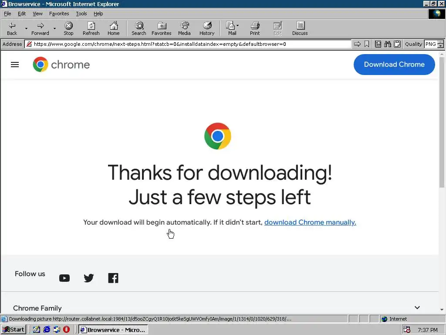Reload the page with Refresh
Viewport: 446px width, 335px height.
point(91,28)
